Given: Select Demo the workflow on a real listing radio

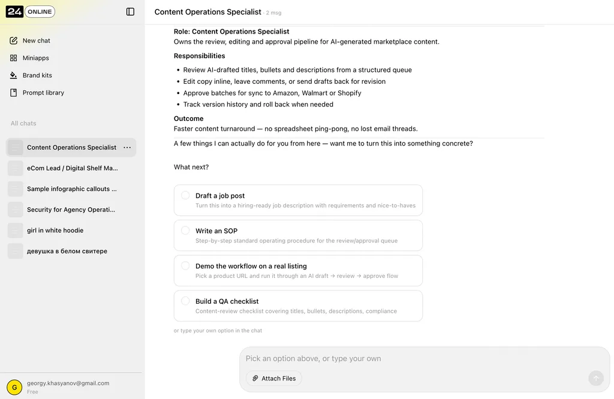Looking at the screenshot, I should pos(185,265).
